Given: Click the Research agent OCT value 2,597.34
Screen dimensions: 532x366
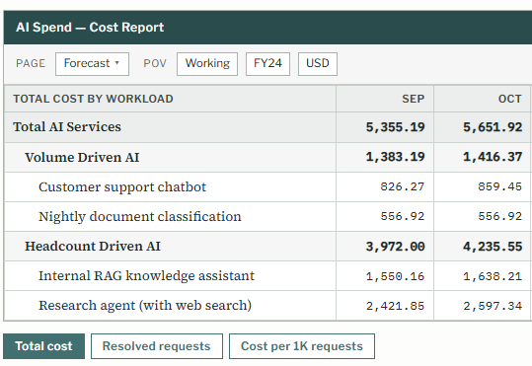Looking at the screenshot, I should pos(482,305).
